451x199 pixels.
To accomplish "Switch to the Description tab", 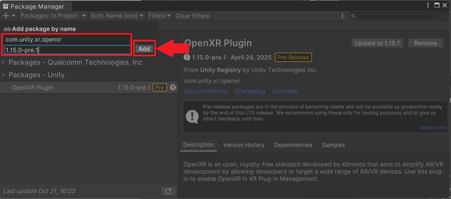I will coord(198,145).
